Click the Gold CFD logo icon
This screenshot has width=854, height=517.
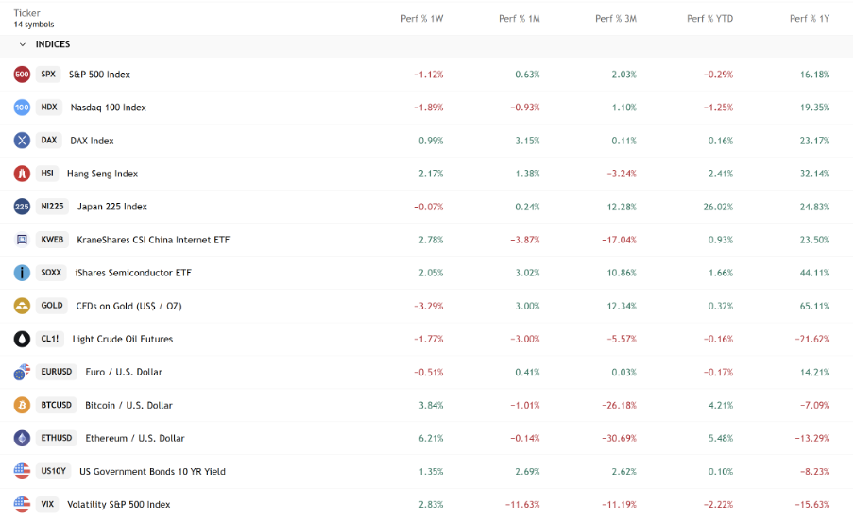click(x=22, y=306)
